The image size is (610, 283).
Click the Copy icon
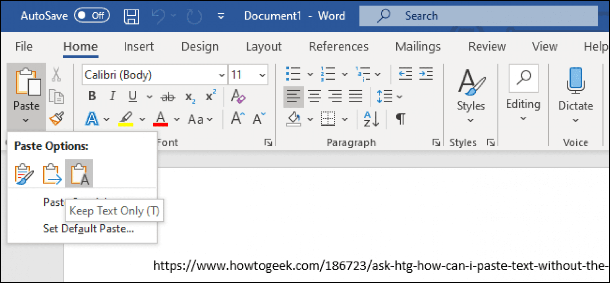pos(56,96)
